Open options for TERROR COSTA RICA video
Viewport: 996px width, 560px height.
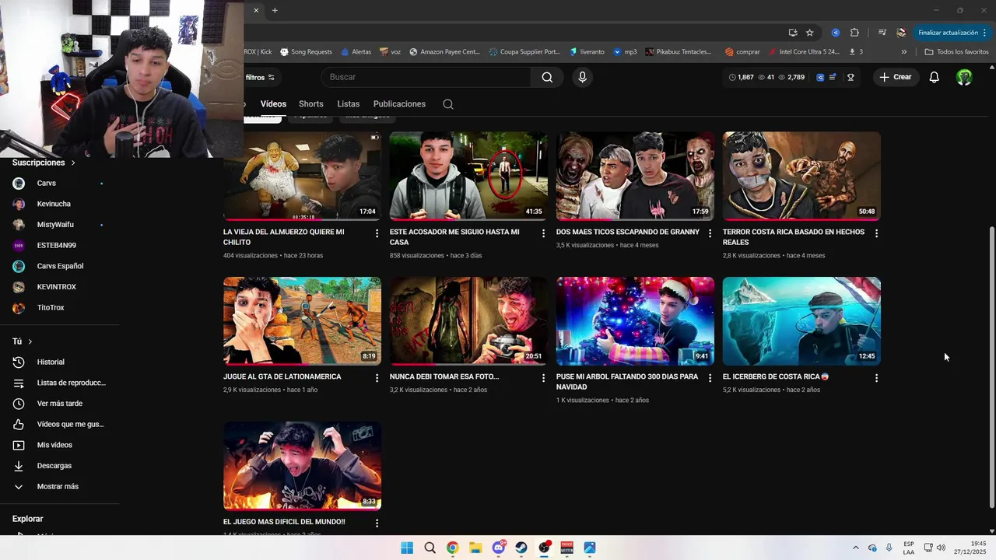pos(876,233)
